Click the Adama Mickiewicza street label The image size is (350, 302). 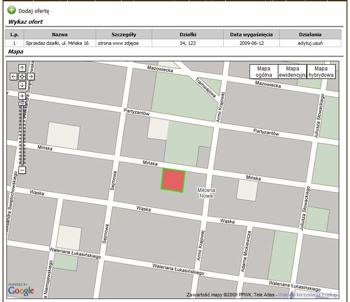click(x=246, y=252)
